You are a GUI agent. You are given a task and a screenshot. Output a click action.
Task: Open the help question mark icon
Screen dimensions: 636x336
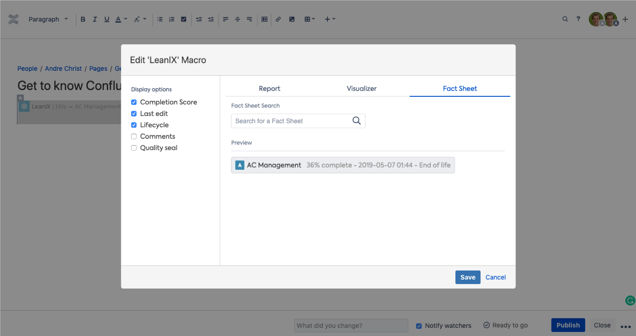pyautogui.click(x=579, y=19)
